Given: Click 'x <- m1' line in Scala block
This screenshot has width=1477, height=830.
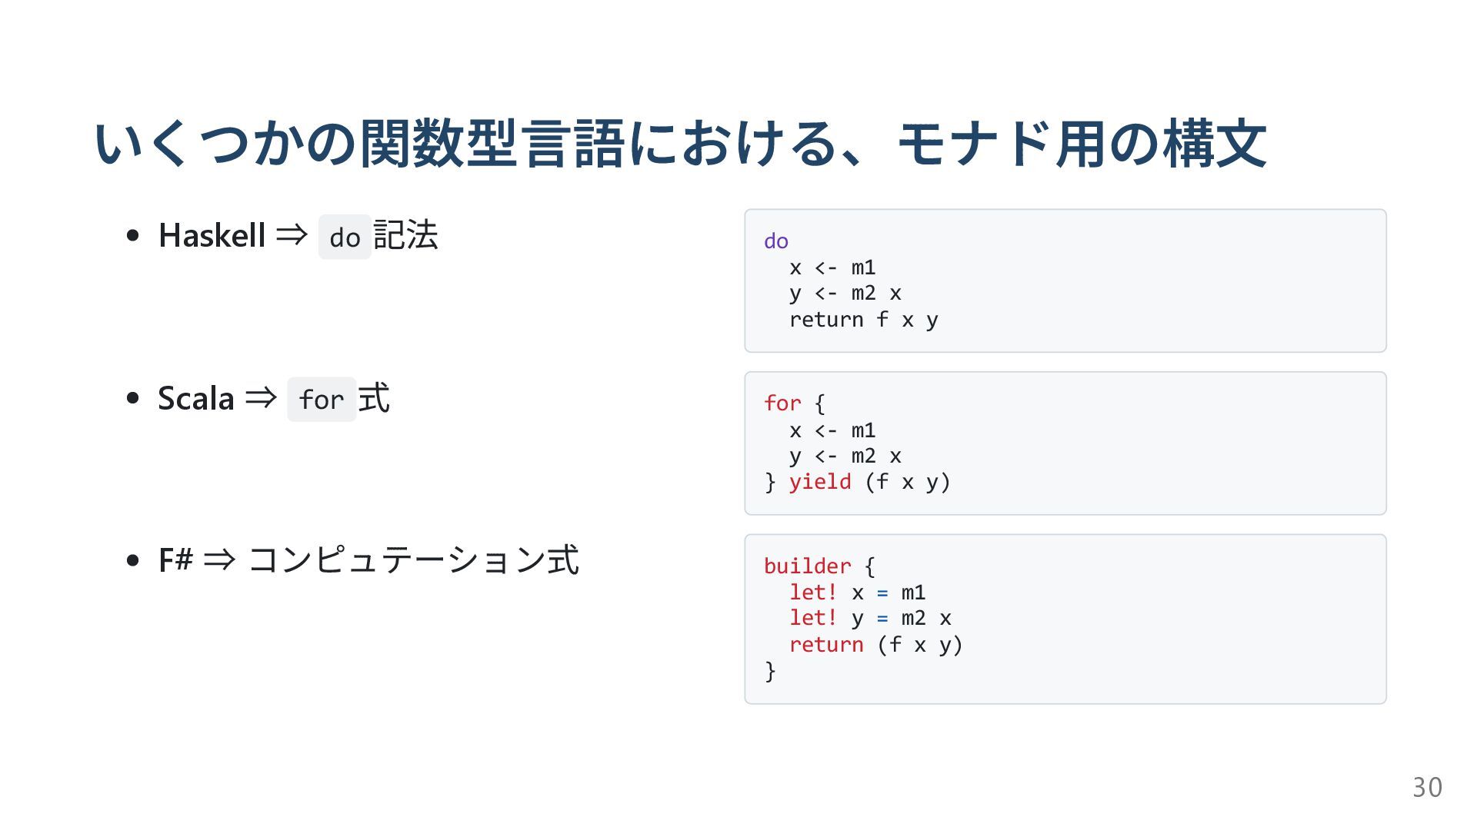Looking at the screenshot, I should tap(832, 430).
